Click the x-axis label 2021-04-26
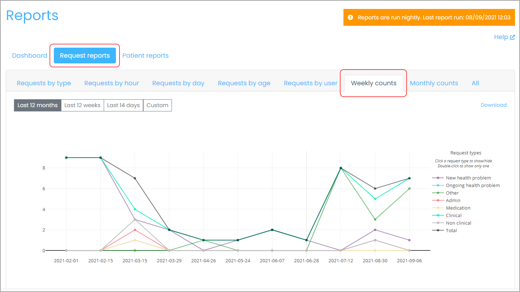The width and height of the screenshot is (520, 292). click(203, 261)
